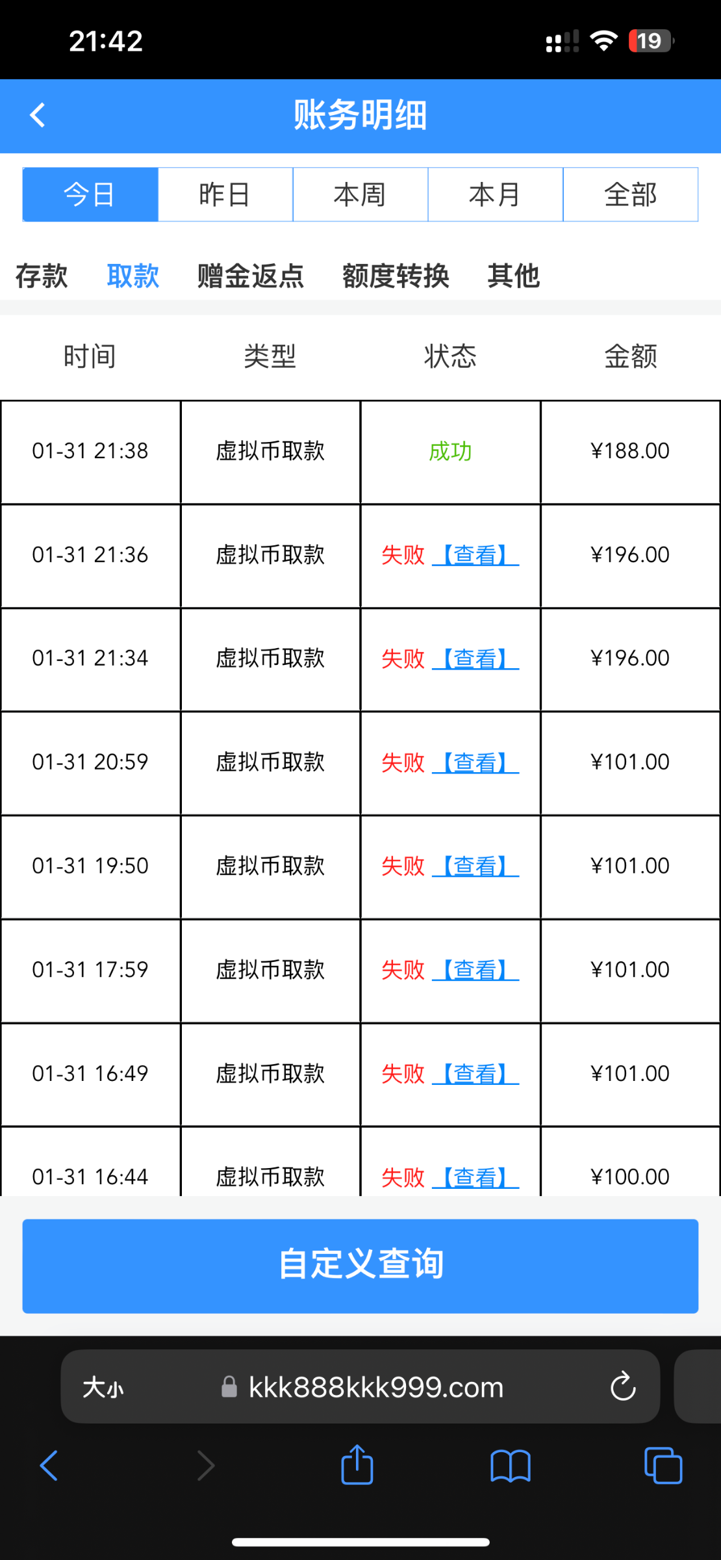Go back using Safari's back arrow
721x1560 pixels.
pyautogui.click(x=49, y=1466)
